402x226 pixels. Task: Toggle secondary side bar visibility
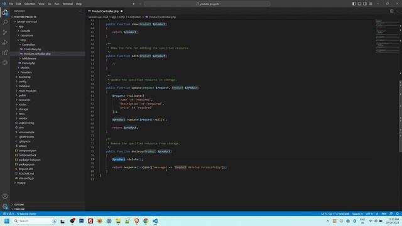[365, 4]
